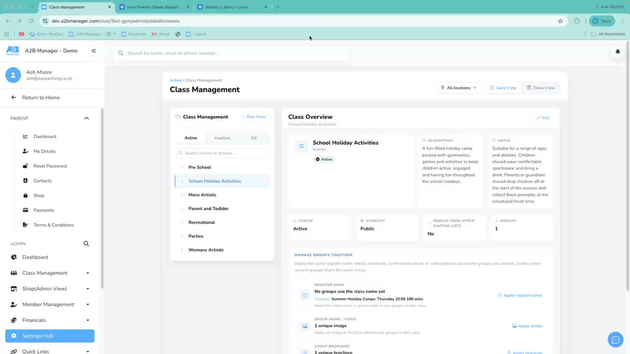Switch to Table View

point(540,88)
